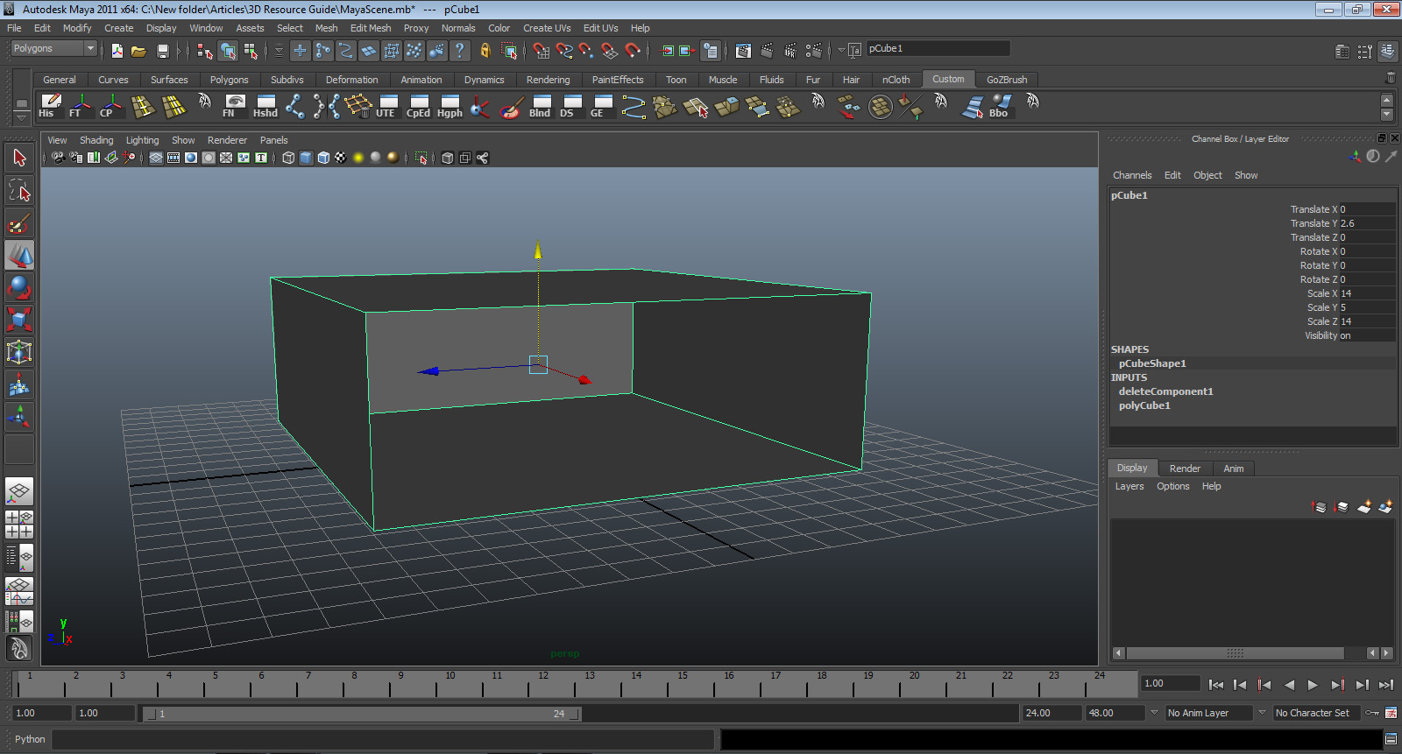Choose the Paint Selection tool
This screenshot has width=1402, height=754.
point(19,223)
